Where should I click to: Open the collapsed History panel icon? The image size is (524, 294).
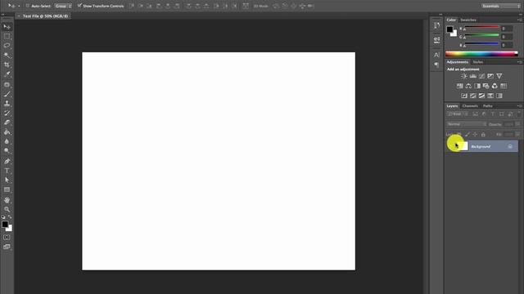coord(436,25)
